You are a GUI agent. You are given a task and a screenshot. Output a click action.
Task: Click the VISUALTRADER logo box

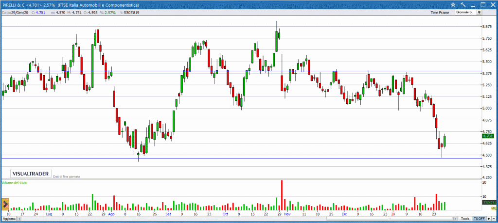(x=31, y=174)
